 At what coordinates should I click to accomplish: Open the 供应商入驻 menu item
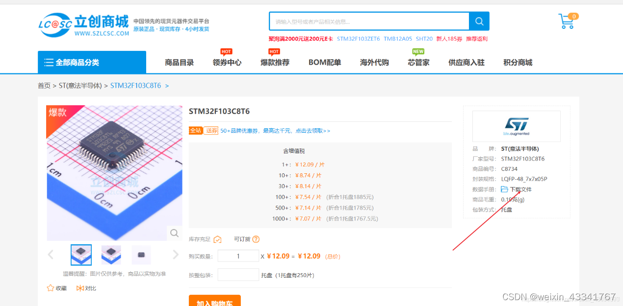click(x=467, y=62)
